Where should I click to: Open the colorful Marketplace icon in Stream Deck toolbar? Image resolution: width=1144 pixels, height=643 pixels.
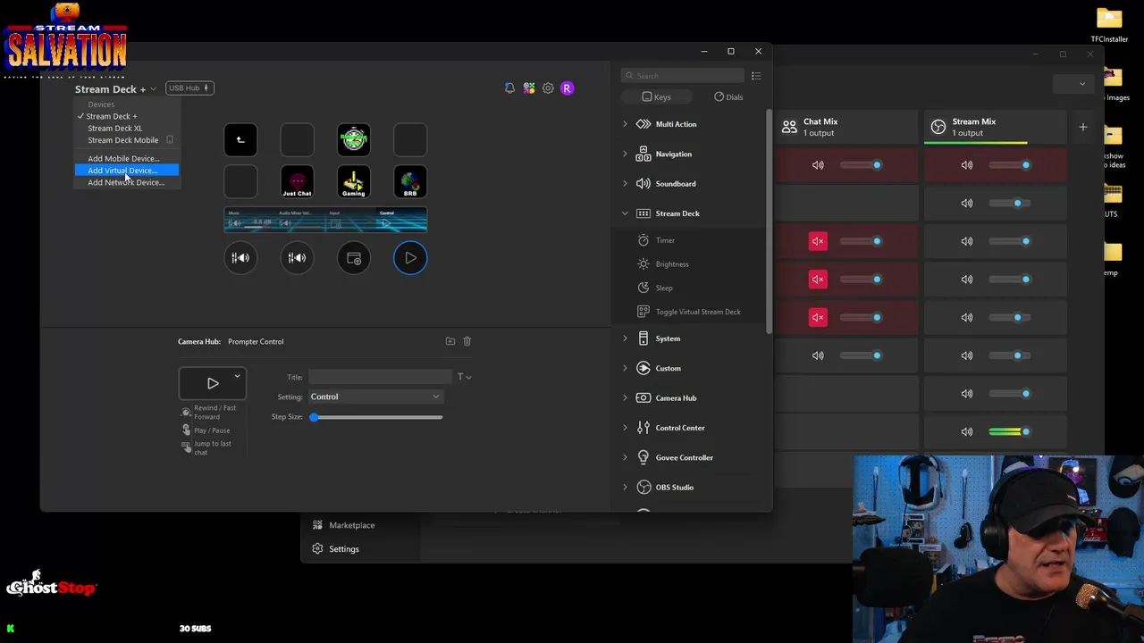pyautogui.click(x=529, y=88)
